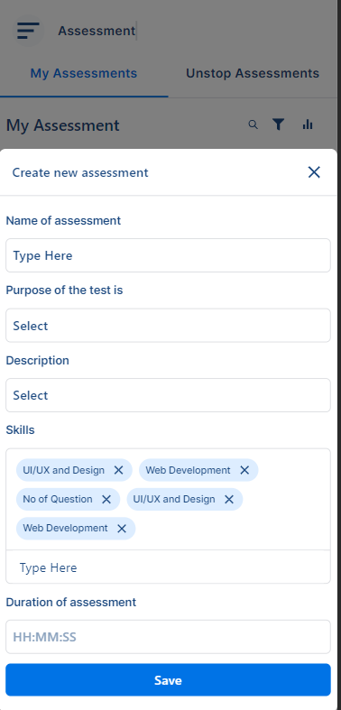Click the search magnifier icon

253,124
